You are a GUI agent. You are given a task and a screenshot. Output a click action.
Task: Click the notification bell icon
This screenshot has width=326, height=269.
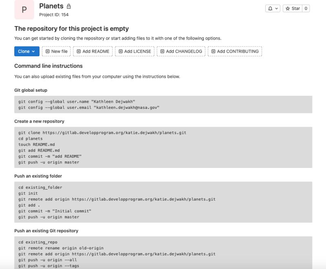tap(270, 9)
